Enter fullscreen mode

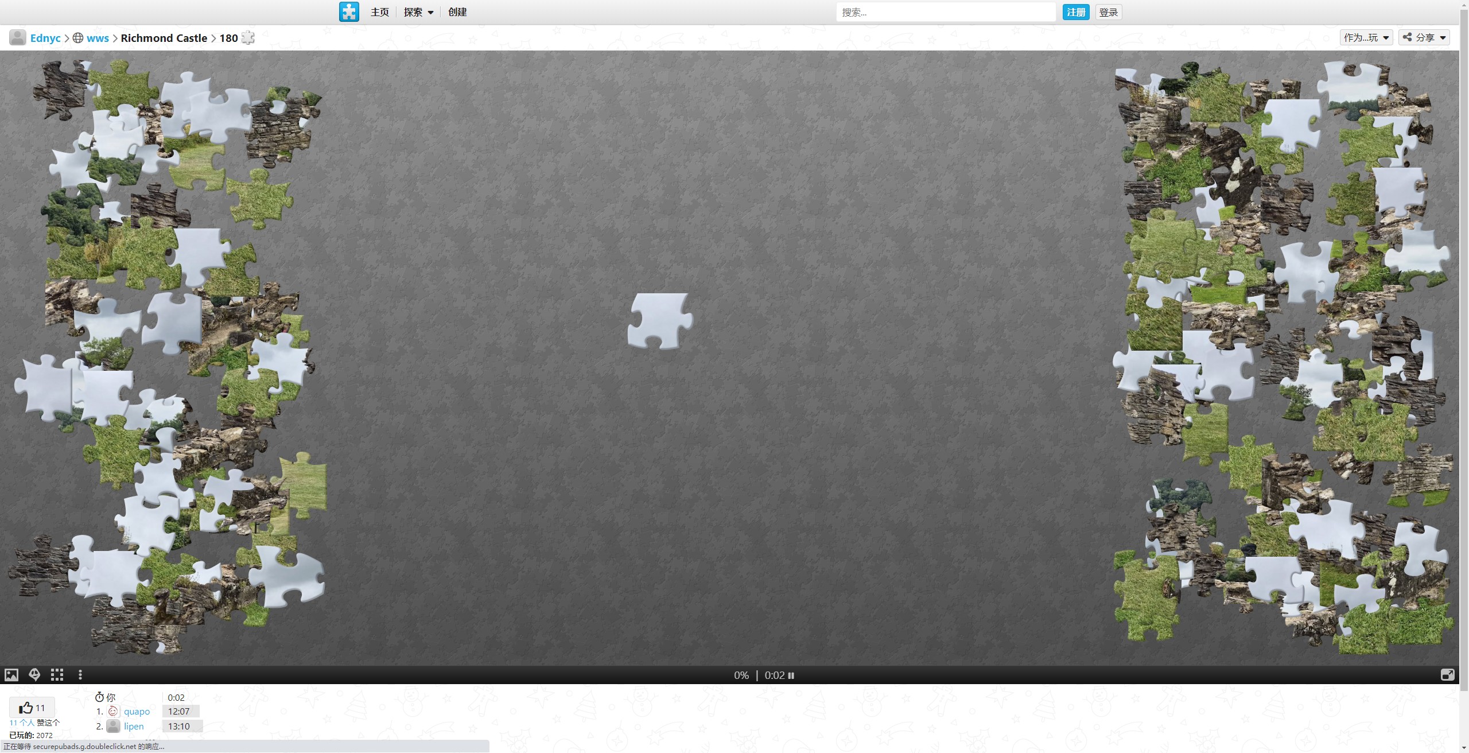tap(1447, 675)
